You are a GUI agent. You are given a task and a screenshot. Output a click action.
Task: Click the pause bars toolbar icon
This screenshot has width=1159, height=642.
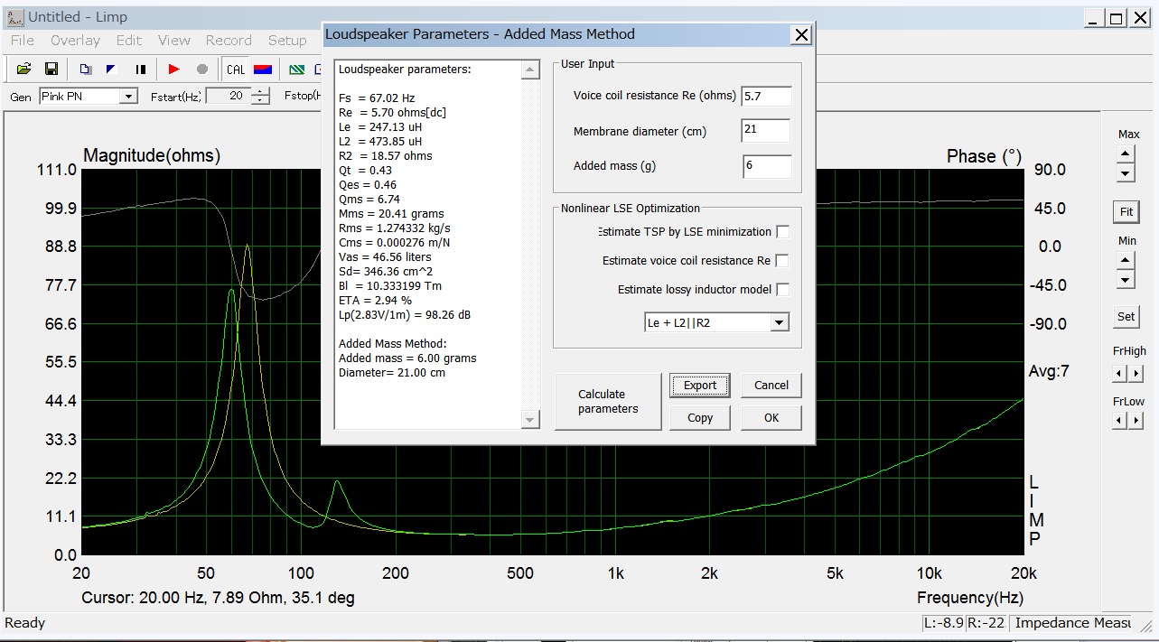[x=140, y=69]
